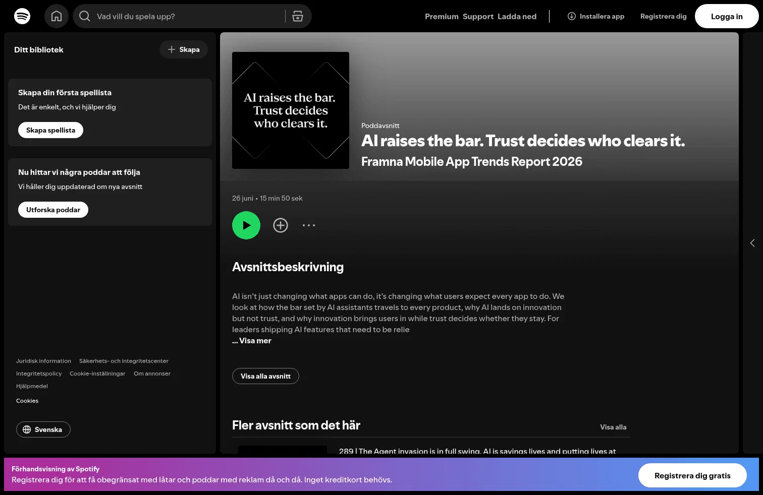Play the podcast episode
The image size is (763, 495).
click(246, 225)
